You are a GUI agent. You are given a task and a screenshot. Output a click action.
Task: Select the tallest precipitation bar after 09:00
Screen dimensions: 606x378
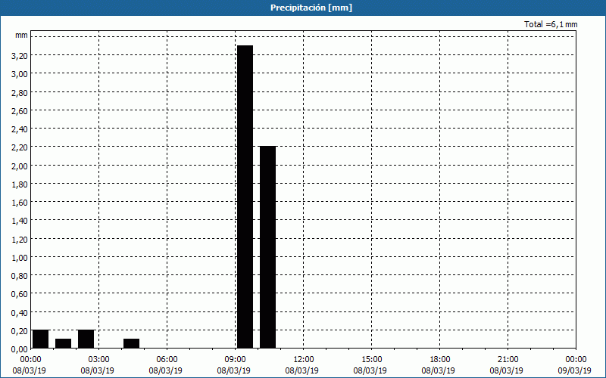click(x=245, y=197)
